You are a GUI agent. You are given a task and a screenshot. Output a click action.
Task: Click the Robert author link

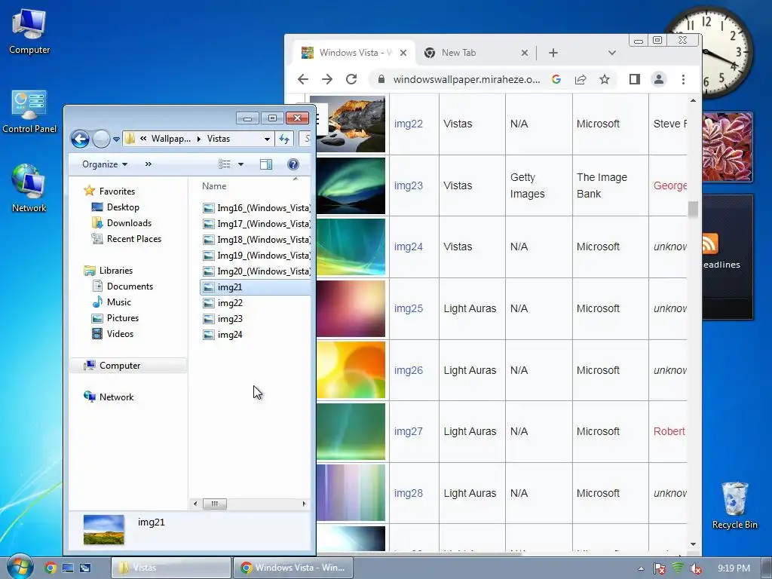click(x=669, y=431)
